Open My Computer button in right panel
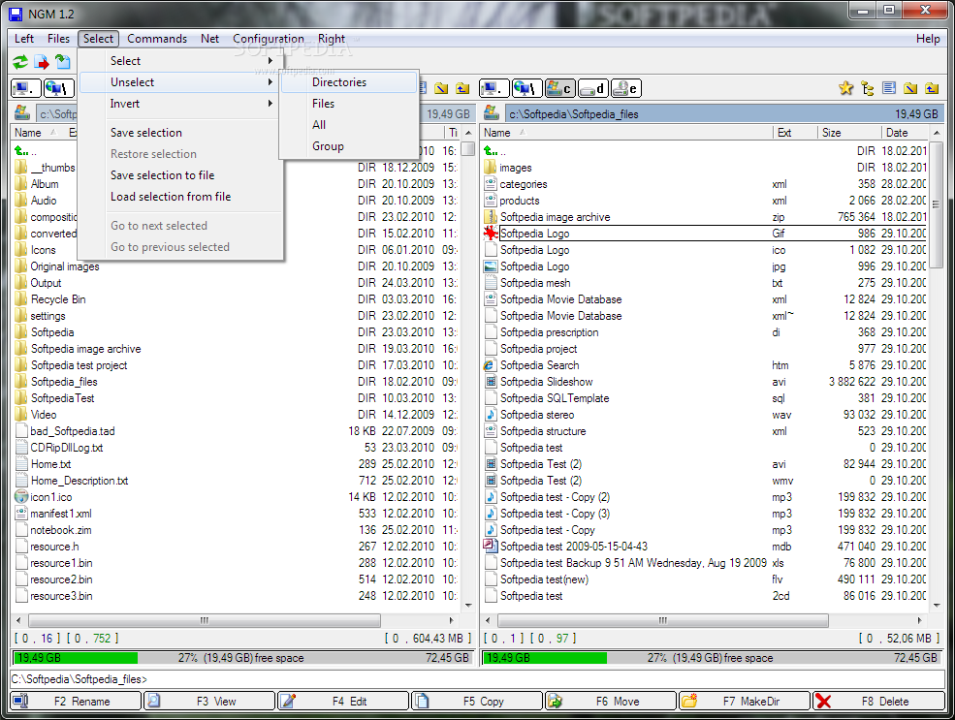The height and width of the screenshot is (720, 955). 493,89
